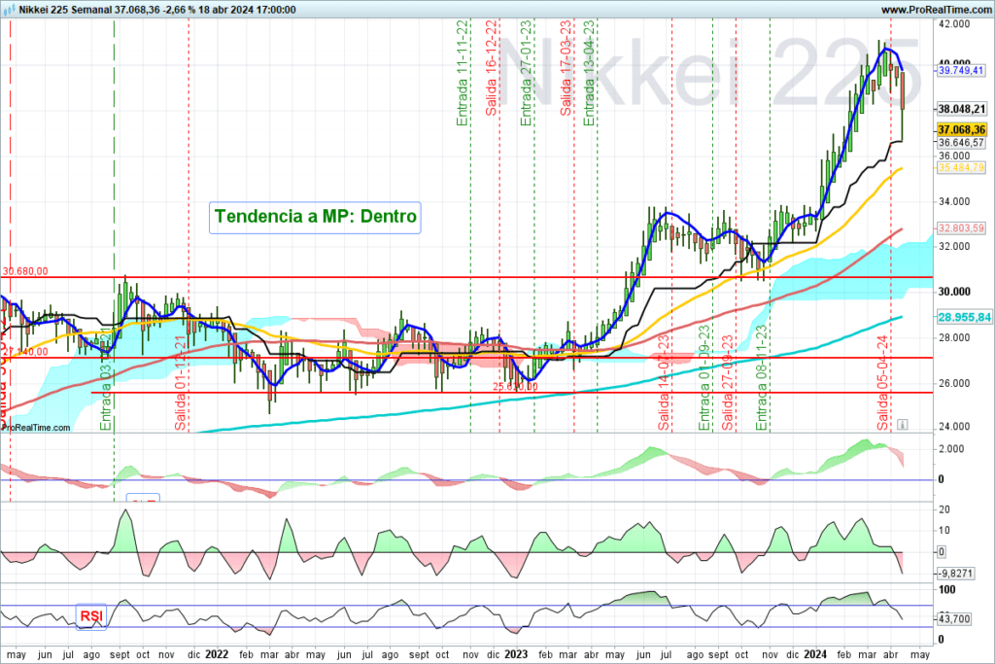Viewport: 995px width, 664px height.
Task: Click the 2023 year label on time axis
Action: pyautogui.click(x=516, y=654)
